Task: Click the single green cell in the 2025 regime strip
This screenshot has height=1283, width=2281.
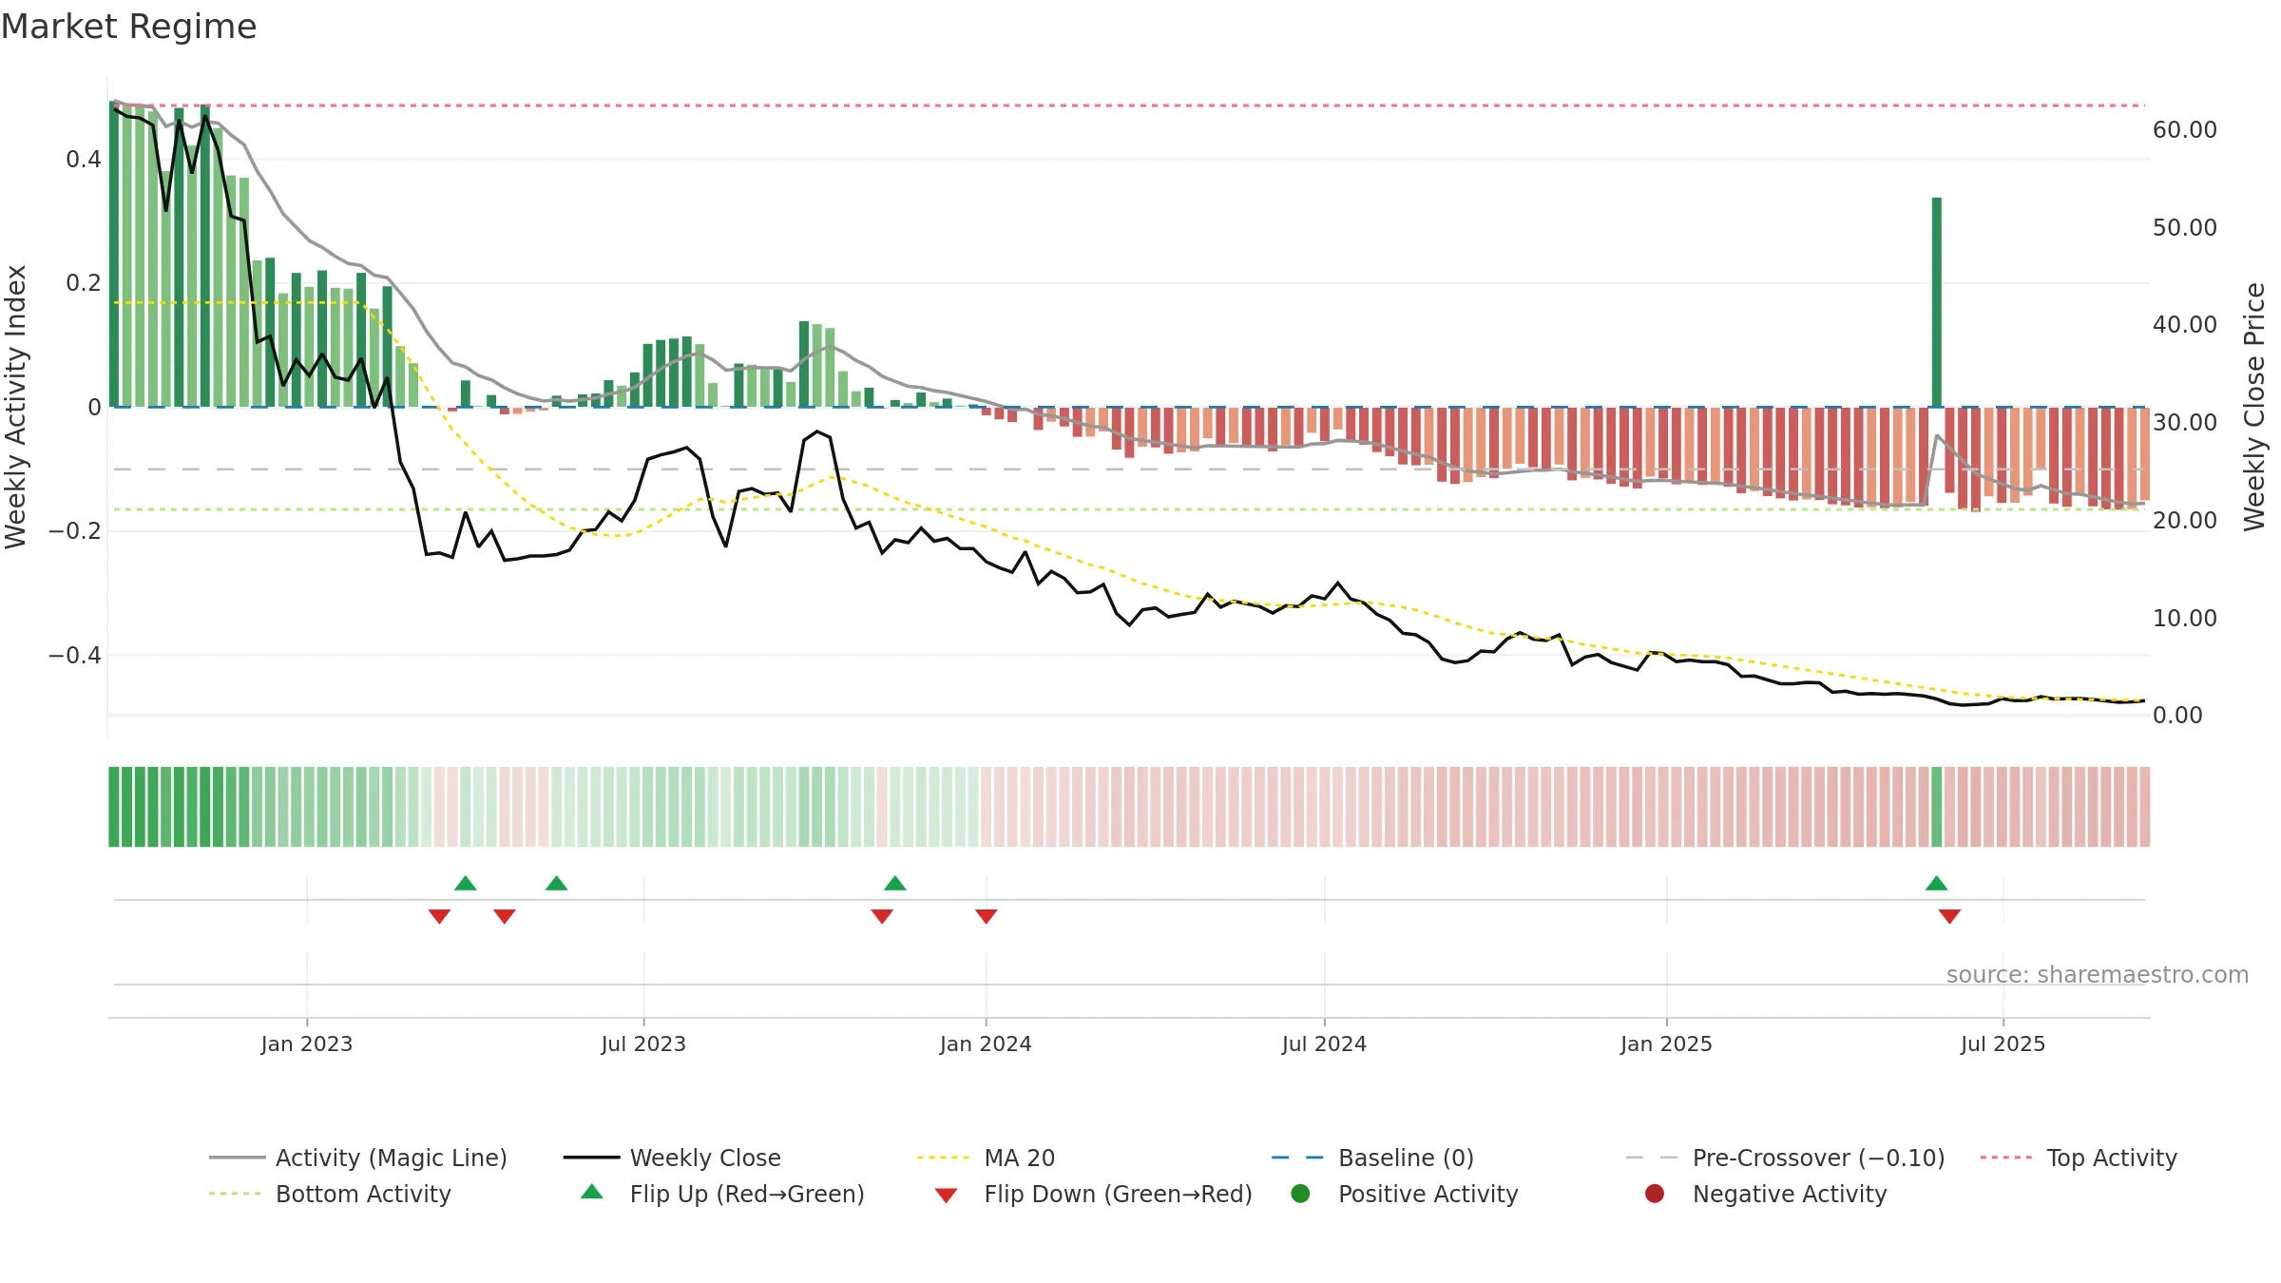Action: tap(1937, 807)
